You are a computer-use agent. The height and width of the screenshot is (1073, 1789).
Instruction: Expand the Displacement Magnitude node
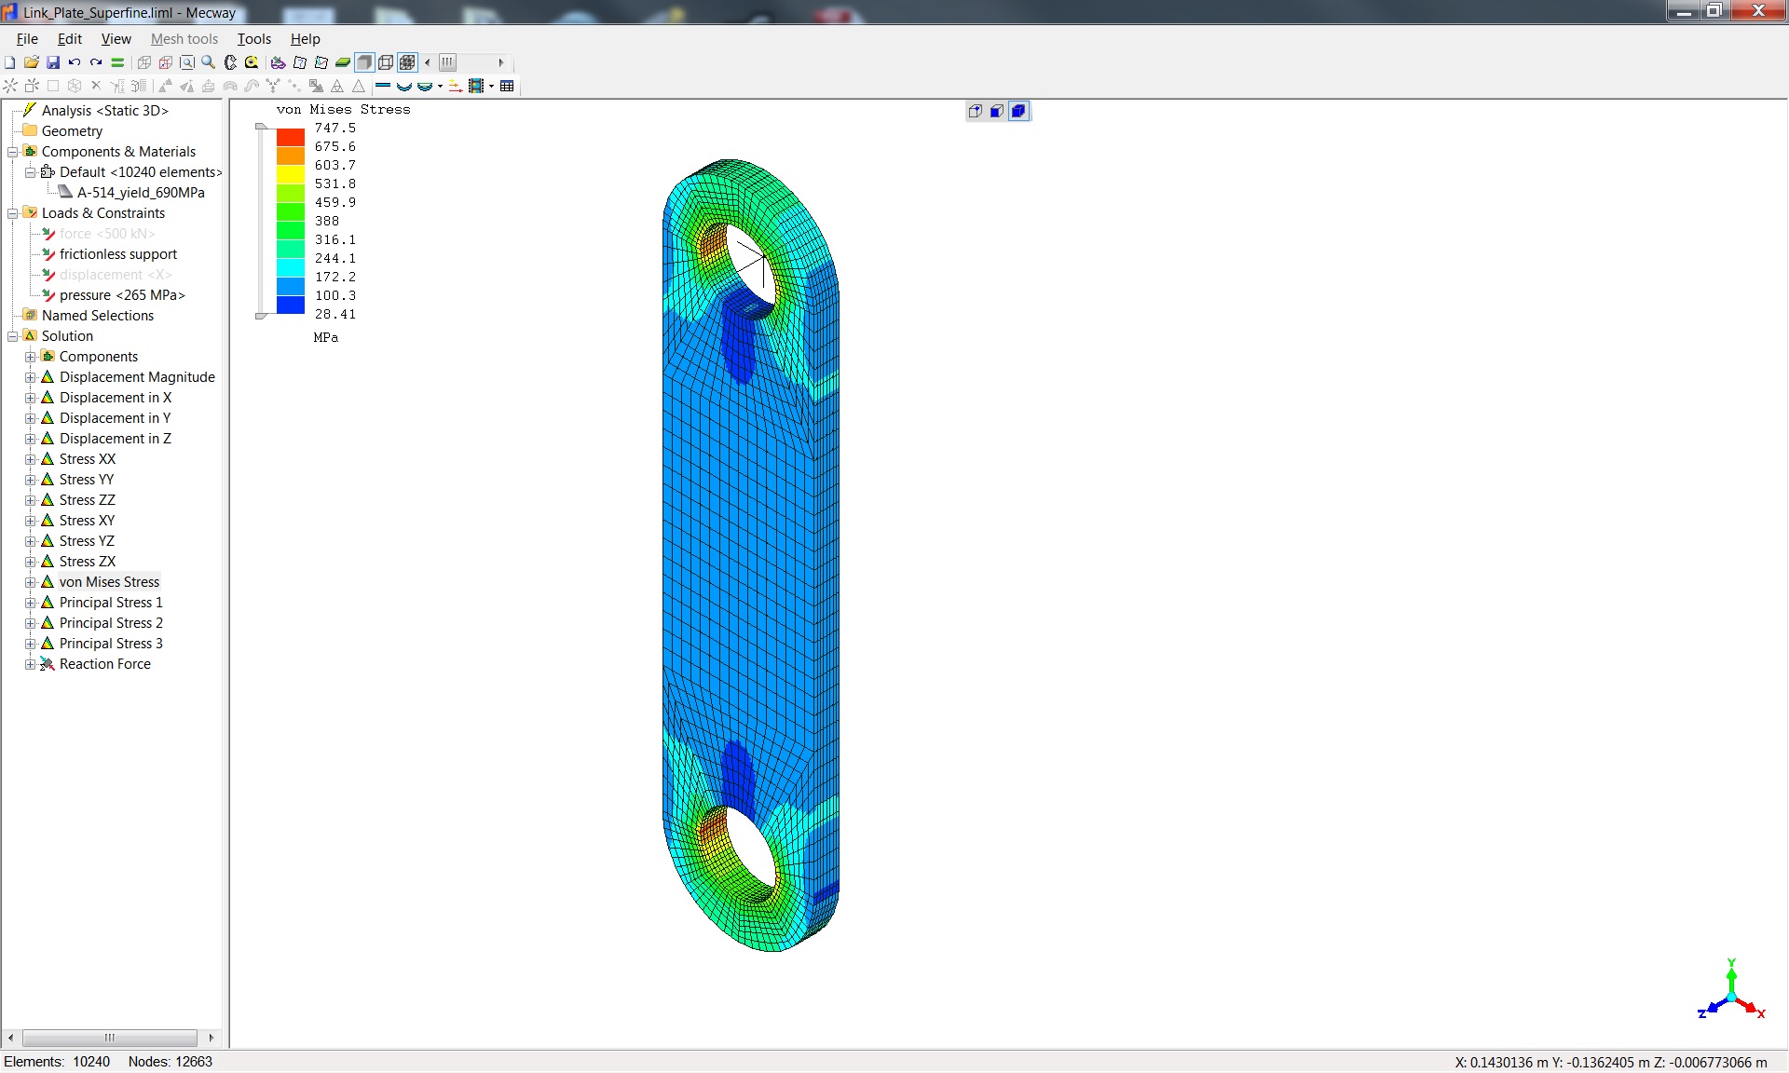coord(31,377)
